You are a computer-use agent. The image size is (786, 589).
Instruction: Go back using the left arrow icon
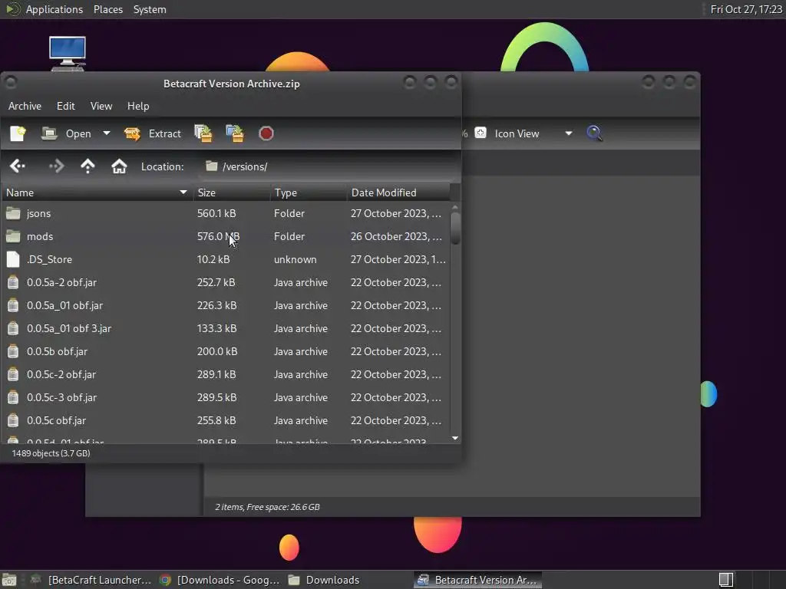pyautogui.click(x=18, y=166)
